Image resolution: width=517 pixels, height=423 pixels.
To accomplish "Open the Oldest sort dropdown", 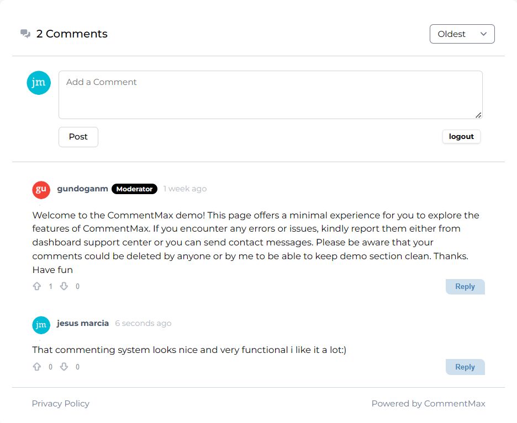I will 462,34.
